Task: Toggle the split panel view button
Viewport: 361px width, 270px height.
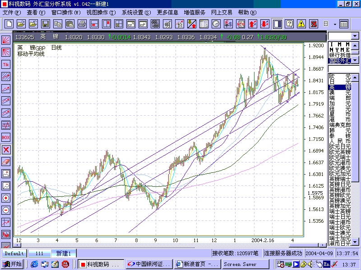Action: [277, 24]
